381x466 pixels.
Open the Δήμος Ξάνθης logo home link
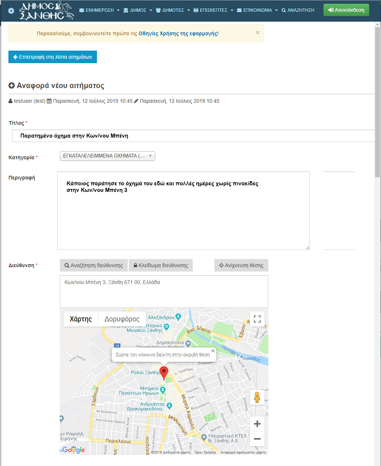[x=47, y=11]
